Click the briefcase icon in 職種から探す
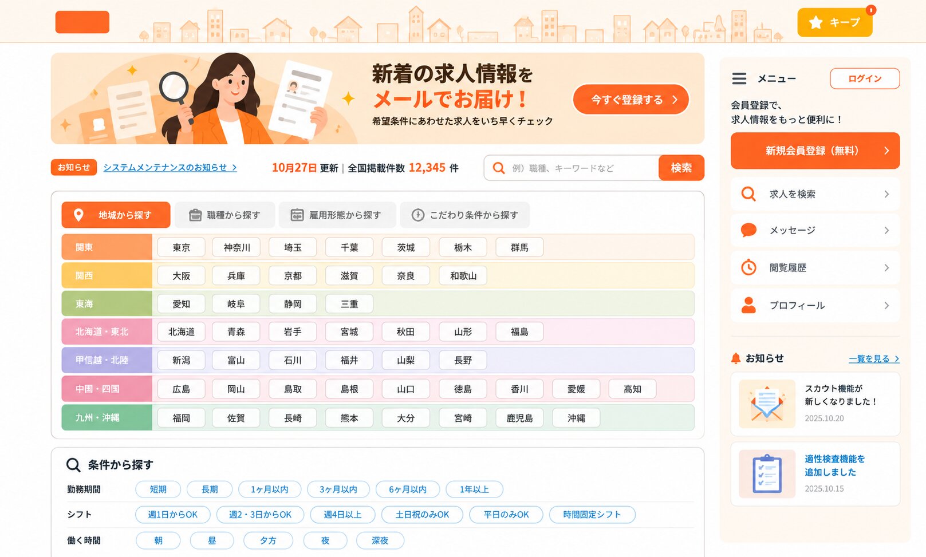This screenshot has width=926, height=557. tap(195, 215)
